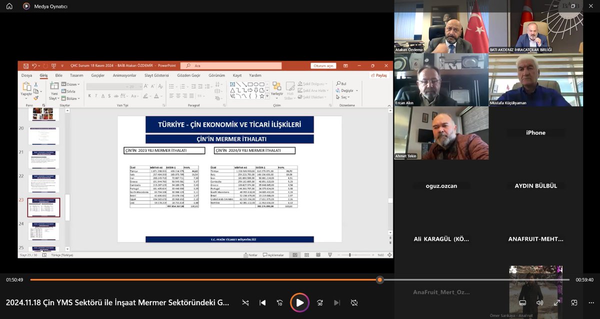Start playback with the Play button
This screenshot has height=319, width=600.
point(299,302)
